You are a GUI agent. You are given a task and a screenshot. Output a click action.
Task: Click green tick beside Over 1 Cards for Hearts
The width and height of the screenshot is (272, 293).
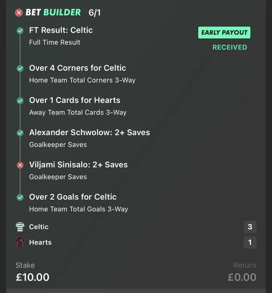(20, 101)
